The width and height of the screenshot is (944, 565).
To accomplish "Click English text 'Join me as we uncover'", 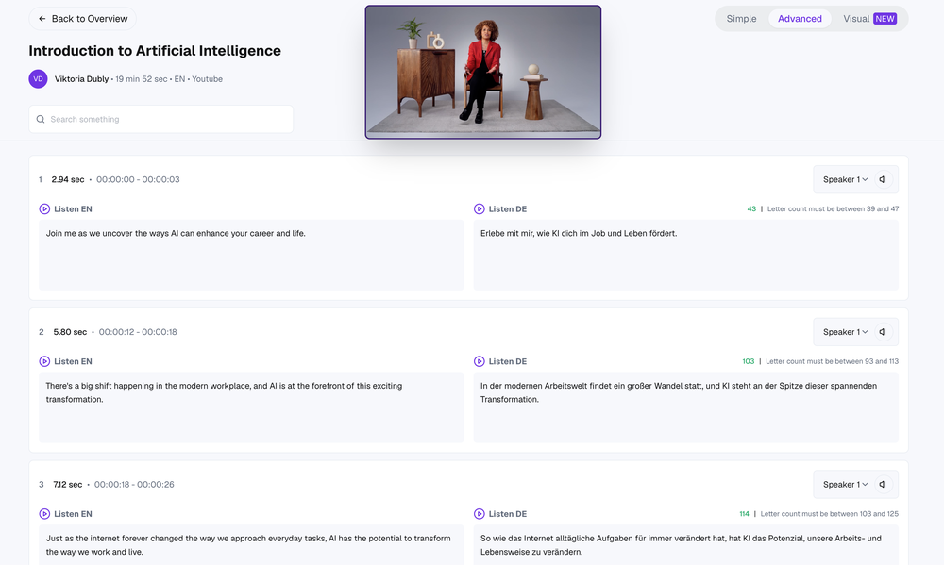I will (x=251, y=255).
